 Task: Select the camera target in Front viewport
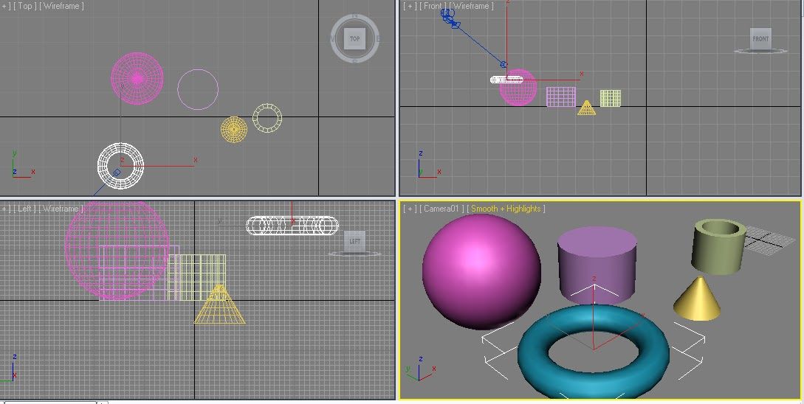tap(504, 65)
